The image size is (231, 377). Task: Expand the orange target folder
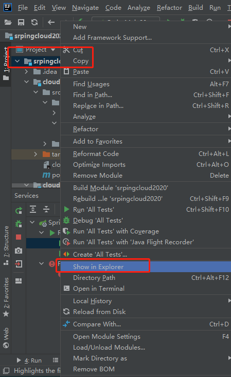pyautogui.click(x=35, y=154)
